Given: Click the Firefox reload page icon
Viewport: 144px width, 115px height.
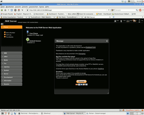Looking at the screenshot, I should pyautogui.click(x=12, y=10).
